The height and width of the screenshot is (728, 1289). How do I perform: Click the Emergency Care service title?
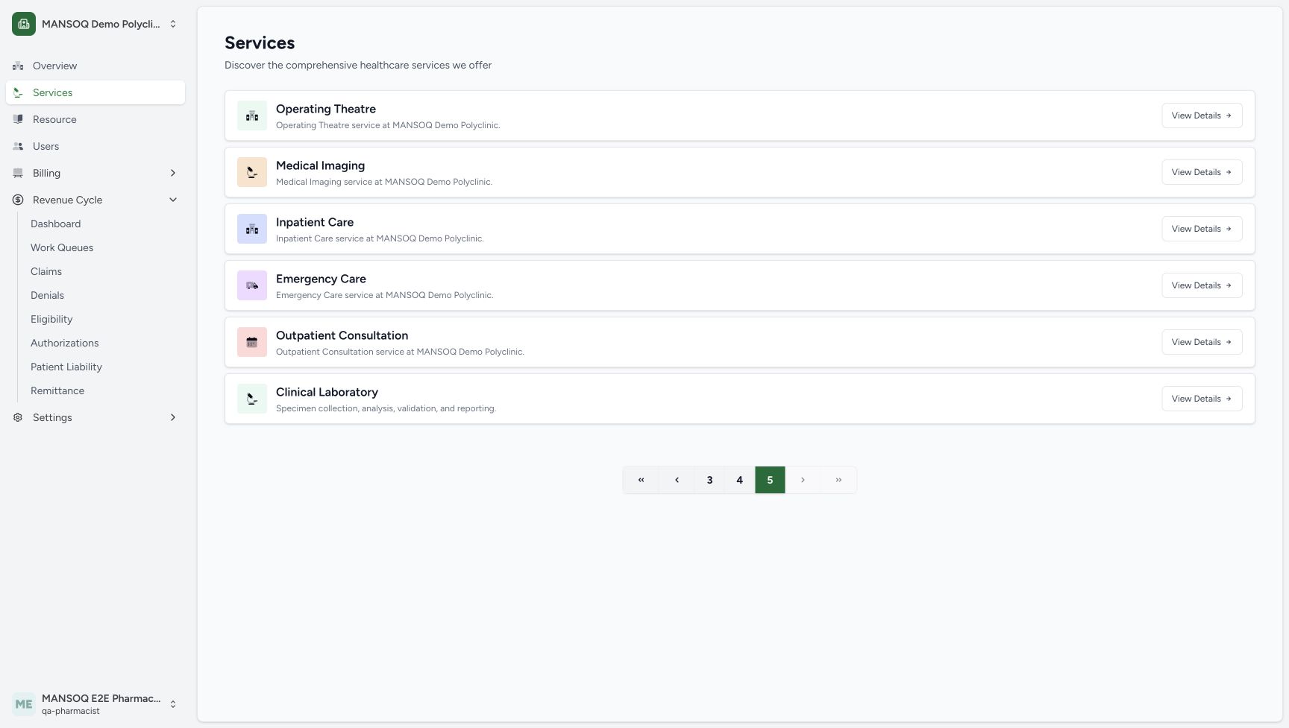(321, 279)
